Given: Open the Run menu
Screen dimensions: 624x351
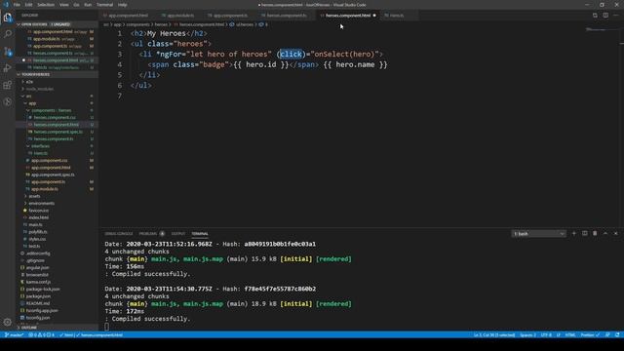Looking at the screenshot, I should [x=88, y=5].
